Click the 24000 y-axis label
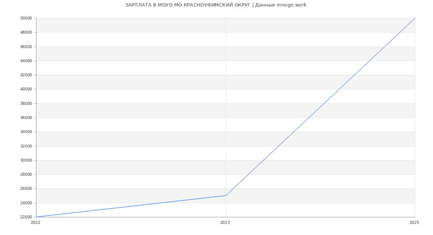433x235 pixels. (26, 203)
